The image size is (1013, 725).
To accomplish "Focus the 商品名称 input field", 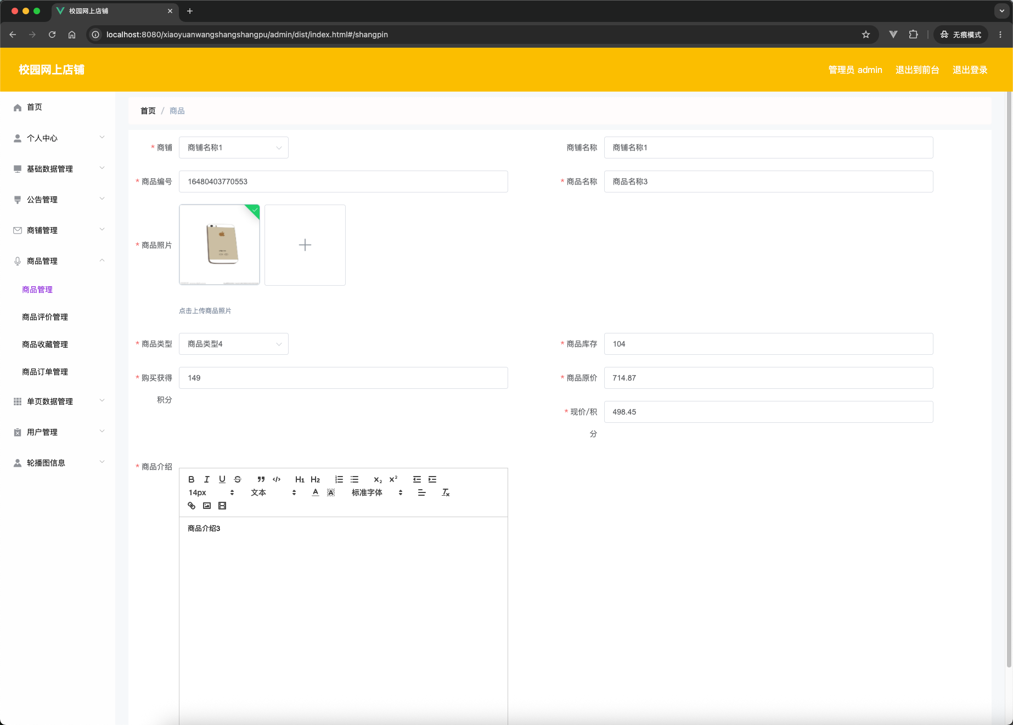I will click(x=768, y=182).
